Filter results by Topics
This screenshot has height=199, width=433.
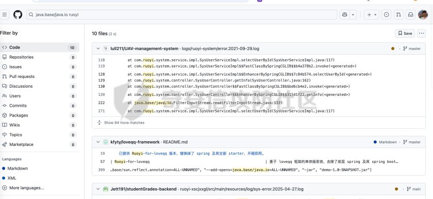(x=40, y=135)
